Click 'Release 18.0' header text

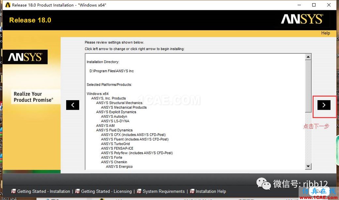tap(30, 20)
